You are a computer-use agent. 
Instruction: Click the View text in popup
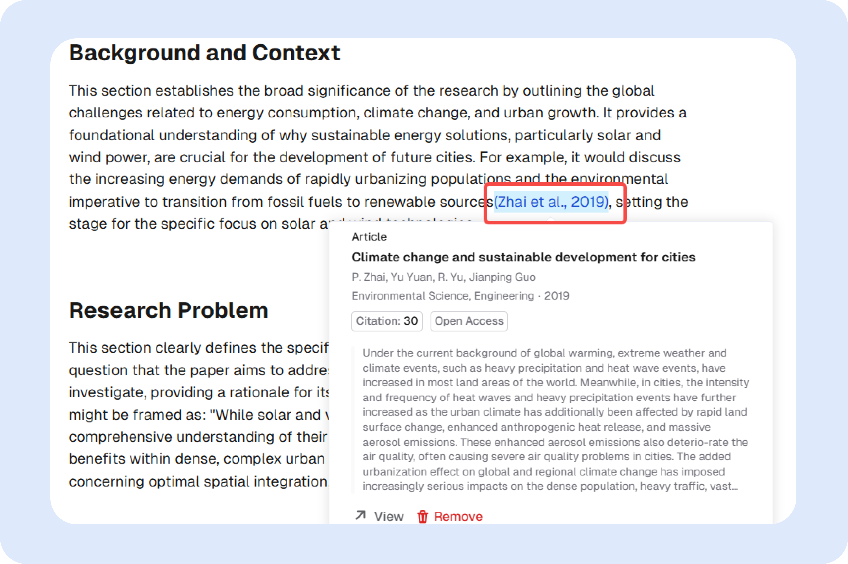[389, 517]
